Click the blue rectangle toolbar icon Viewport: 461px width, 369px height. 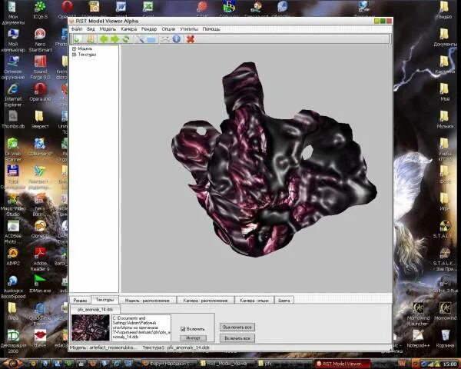pos(151,39)
